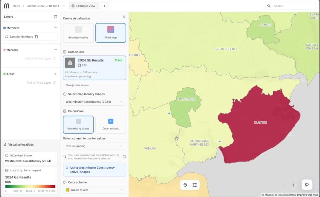Viewport: 320px width, 197px height.
Task: Open the layers panel collapse icon beside Layers
Action: click(55, 17)
